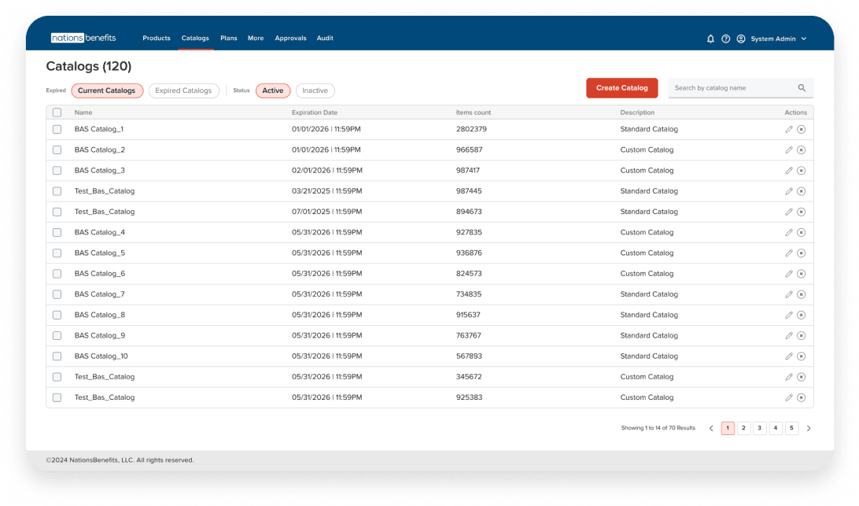Switch to the Audit tab
The width and height of the screenshot is (859, 506).
(325, 38)
